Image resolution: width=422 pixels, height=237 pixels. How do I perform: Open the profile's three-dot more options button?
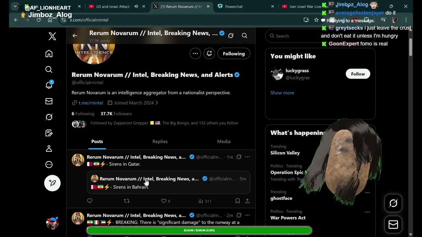pyautogui.click(x=195, y=54)
